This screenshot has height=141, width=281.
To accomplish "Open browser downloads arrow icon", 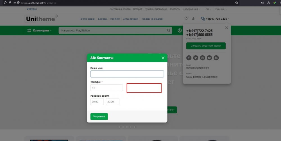I will coord(268,3).
